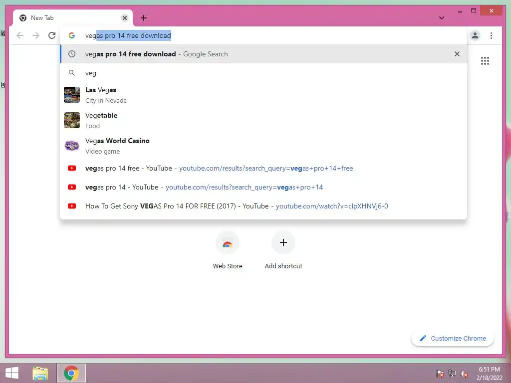
Task: Reload the page with refresh icon
Action: pos(52,35)
